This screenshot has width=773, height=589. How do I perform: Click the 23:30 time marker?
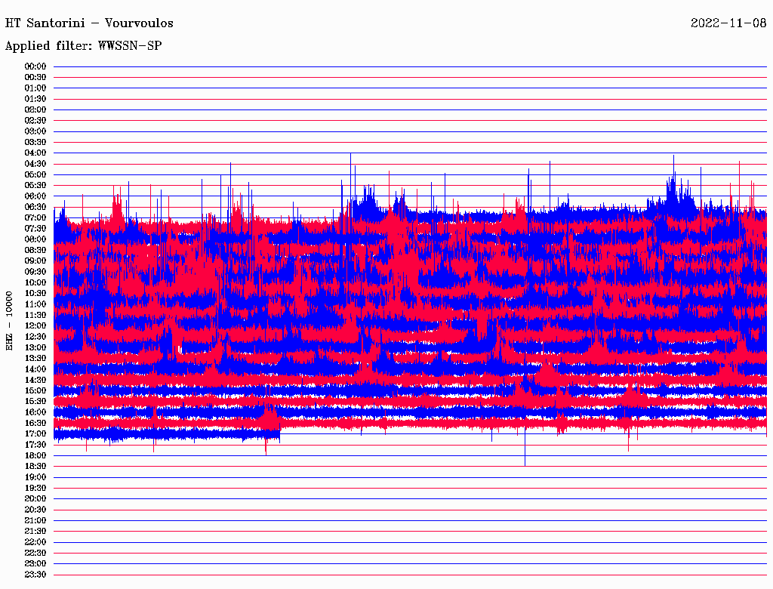click(x=35, y=575)
